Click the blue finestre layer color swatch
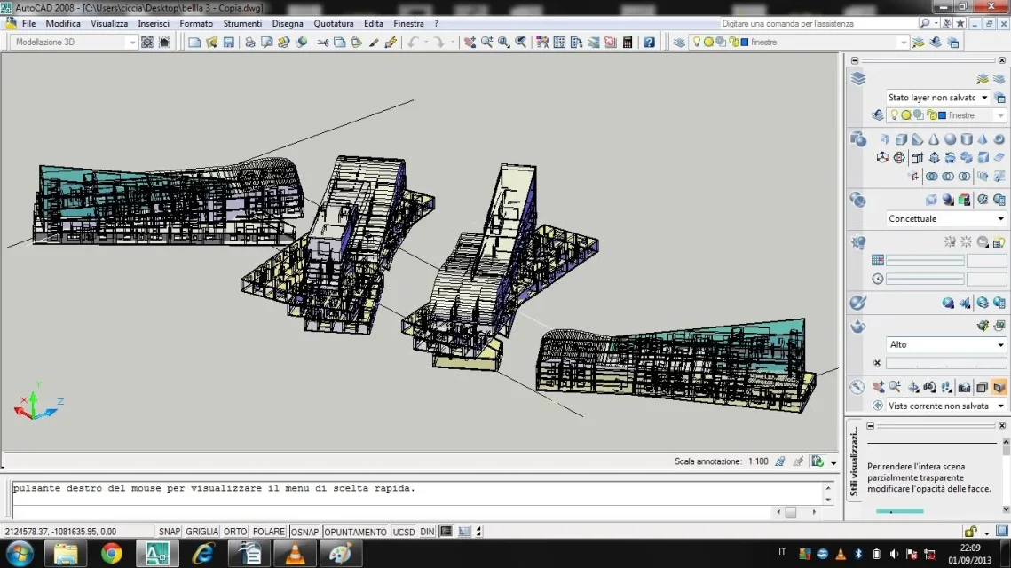The height and width of the screenshot is (568, 1011). (x=743, y=42)
